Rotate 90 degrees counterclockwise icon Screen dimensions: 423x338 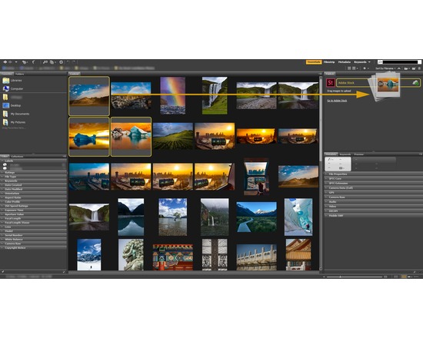68,62
